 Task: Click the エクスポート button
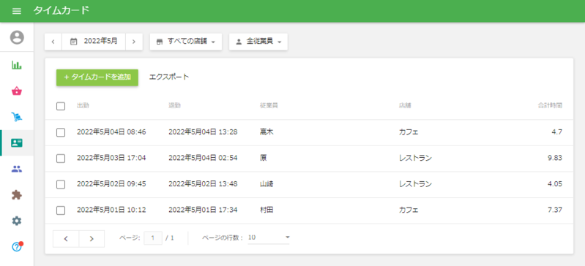[169, 77]
